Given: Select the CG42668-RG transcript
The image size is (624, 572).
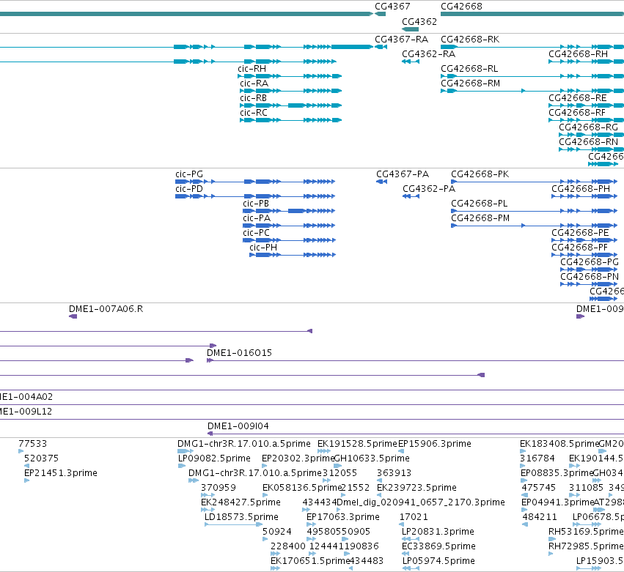Looking at the screenshot, I should tap(588, 127).
